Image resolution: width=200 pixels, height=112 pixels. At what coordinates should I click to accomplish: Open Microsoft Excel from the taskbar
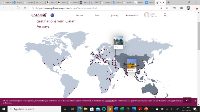[x=122, y=109]
